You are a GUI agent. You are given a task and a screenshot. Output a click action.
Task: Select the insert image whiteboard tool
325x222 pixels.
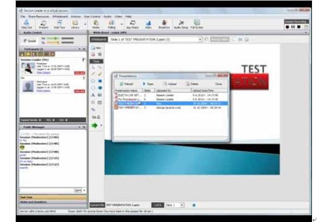point(100,95)
